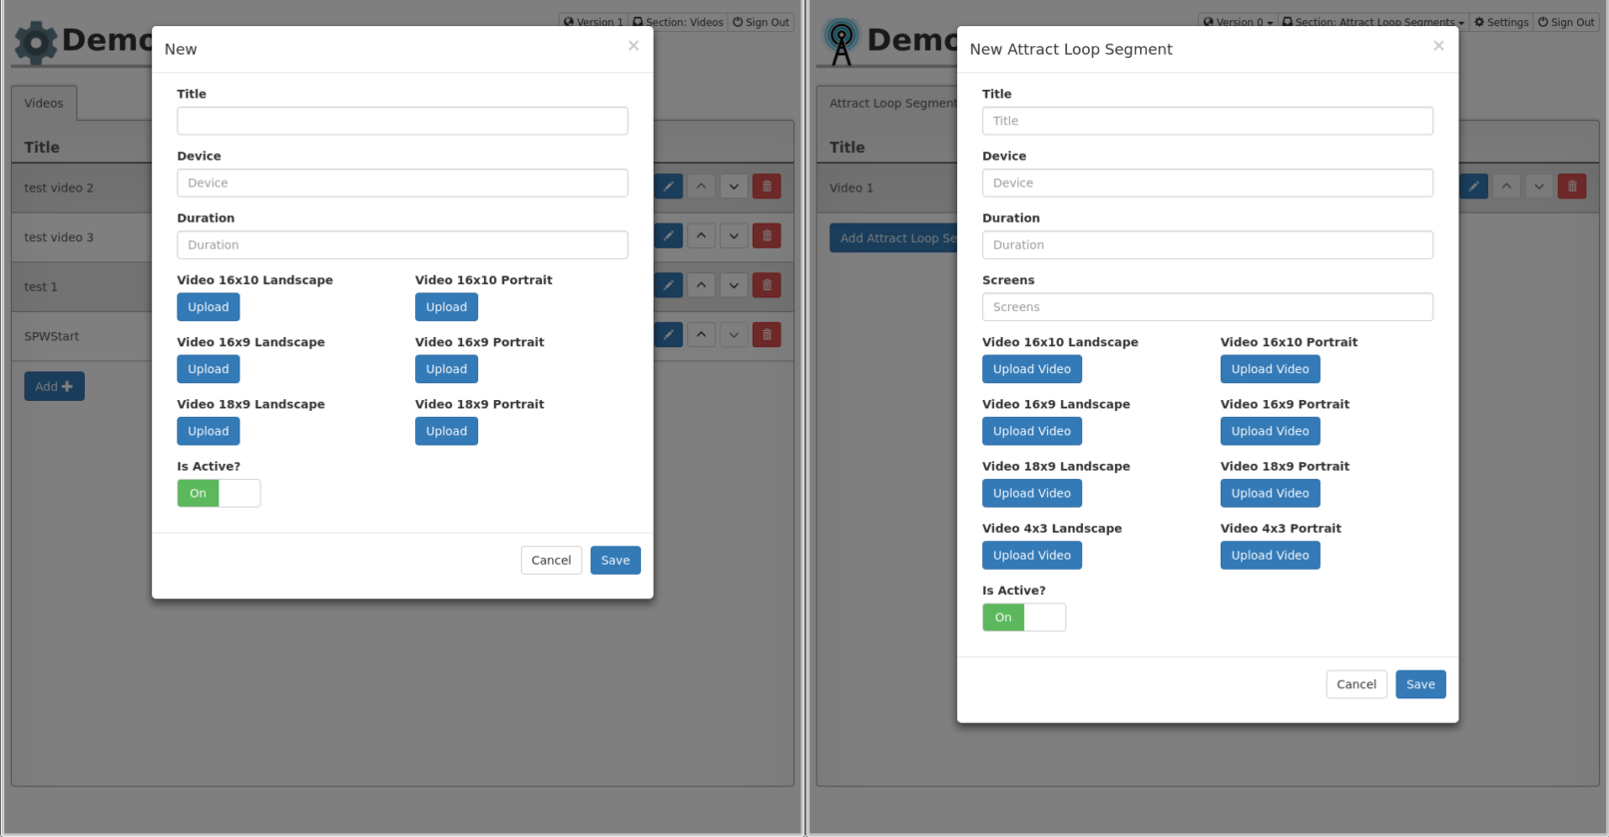Upload Video for 4x3 Portrait
This screenshot has width=1609, height=837.
pyautogui.click(x=1270, y=556)
